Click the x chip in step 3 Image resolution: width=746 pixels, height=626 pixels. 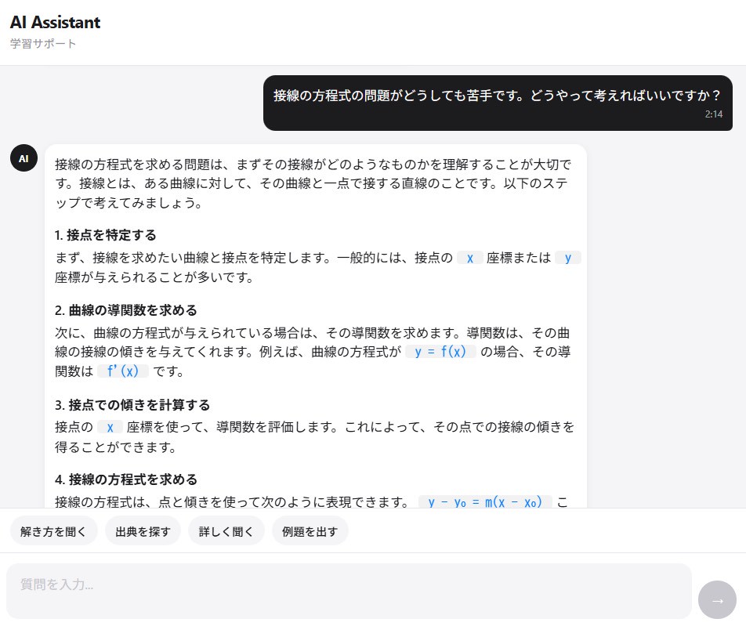109,425
